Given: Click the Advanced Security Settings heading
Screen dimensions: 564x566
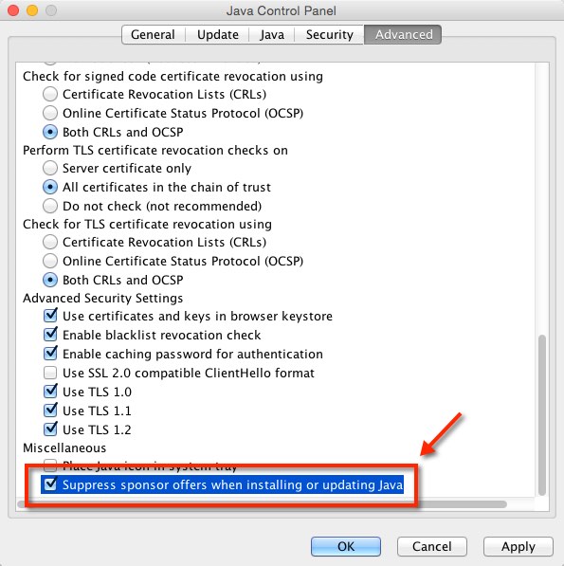Looking at the screenshot, I should coord(102,298).
